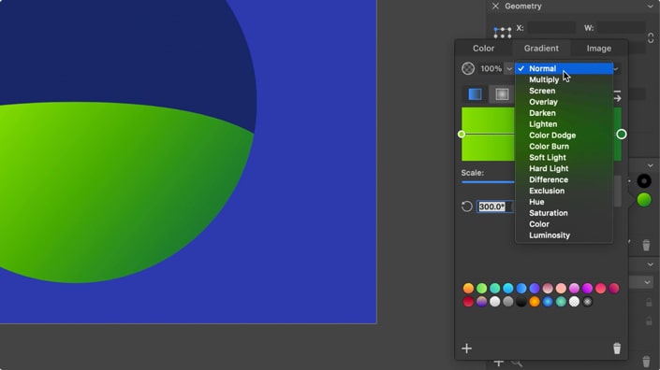Open the 100% opacity dropdown arrow

[509, 68]
